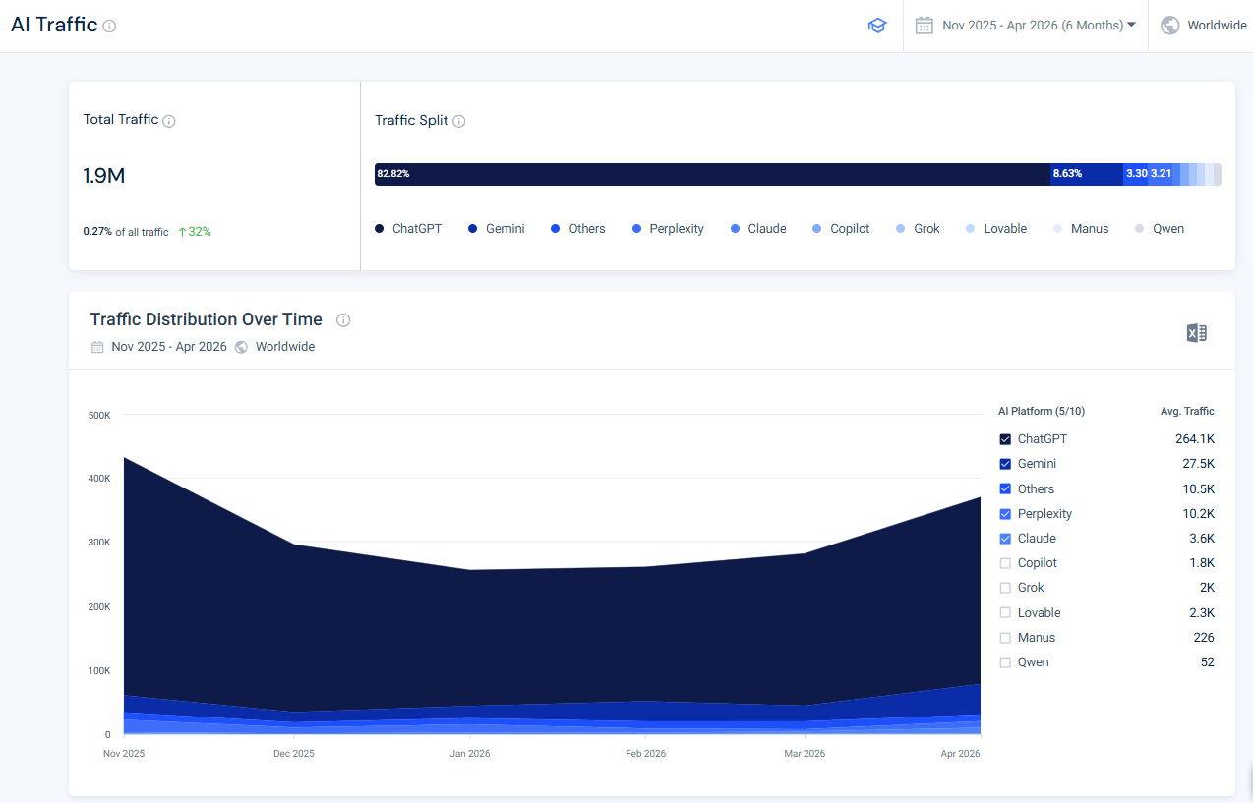The width and height of the screenshot is (1253, 803).
Task: Click the calendar icon in date selector
Action: coord(924,26)
